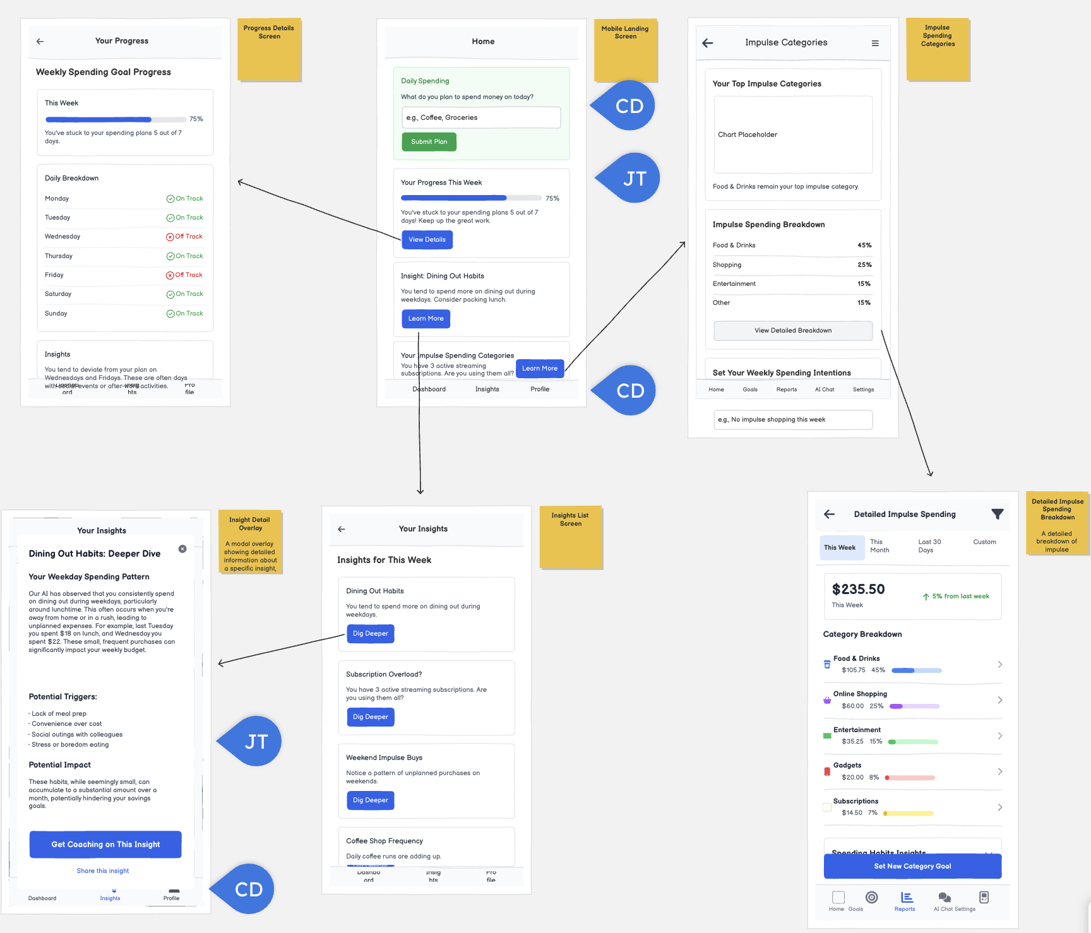The width and height of the screenshot is (1091, 933).
Task: Open the AI Chat bubble icon
Action: pyautogui.click(x=945, y=898)
